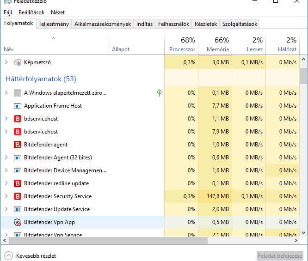Expand the Windows alapértelmezett záró row
The width and height of the screenshot is (308, 261).
(x=6, y=93)
